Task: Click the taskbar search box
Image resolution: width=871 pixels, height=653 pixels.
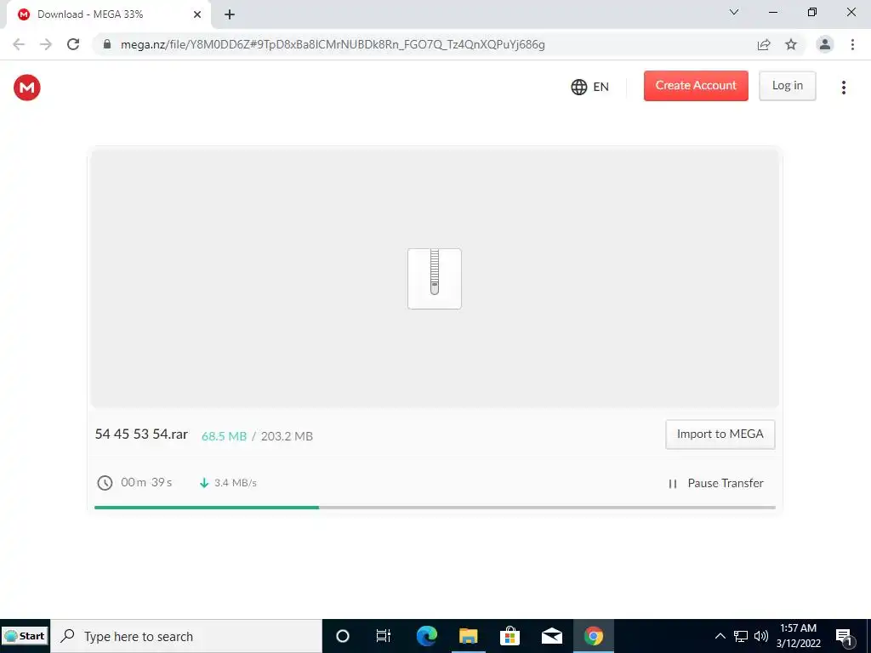Action: coord(186,636)
